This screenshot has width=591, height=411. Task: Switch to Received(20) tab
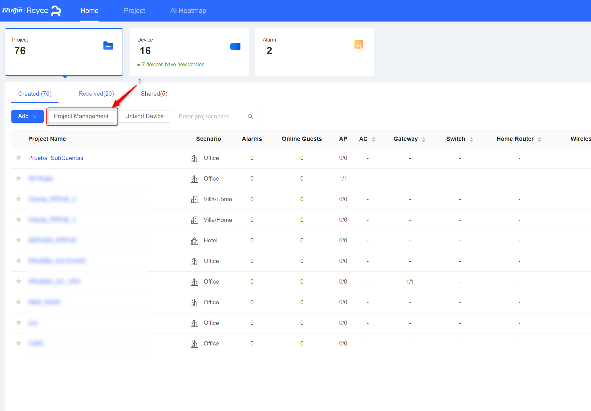[x=96, y=94]
